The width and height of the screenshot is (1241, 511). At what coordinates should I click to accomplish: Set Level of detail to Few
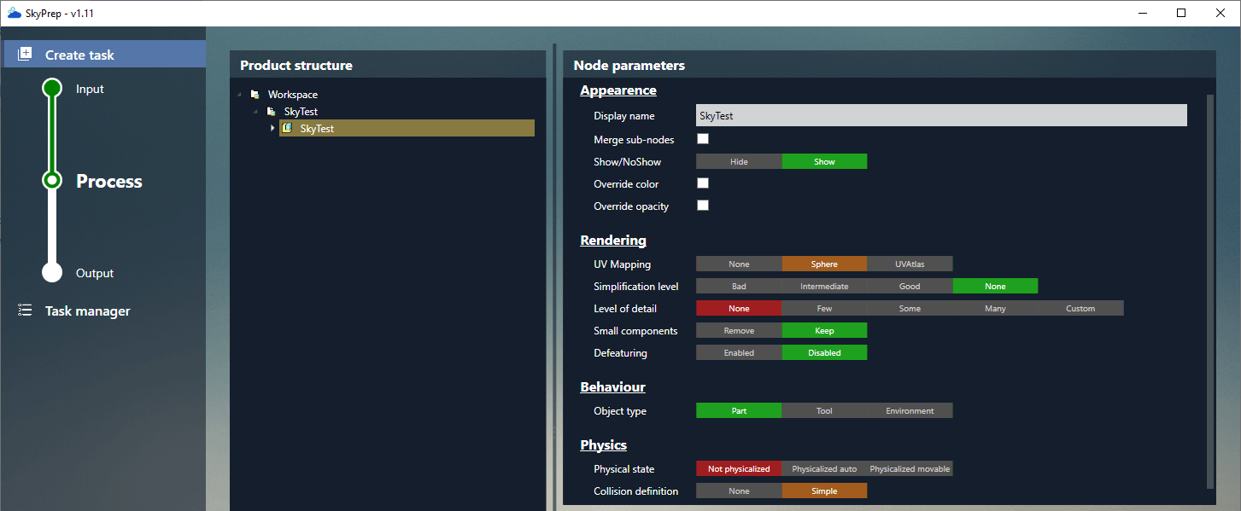824,308
